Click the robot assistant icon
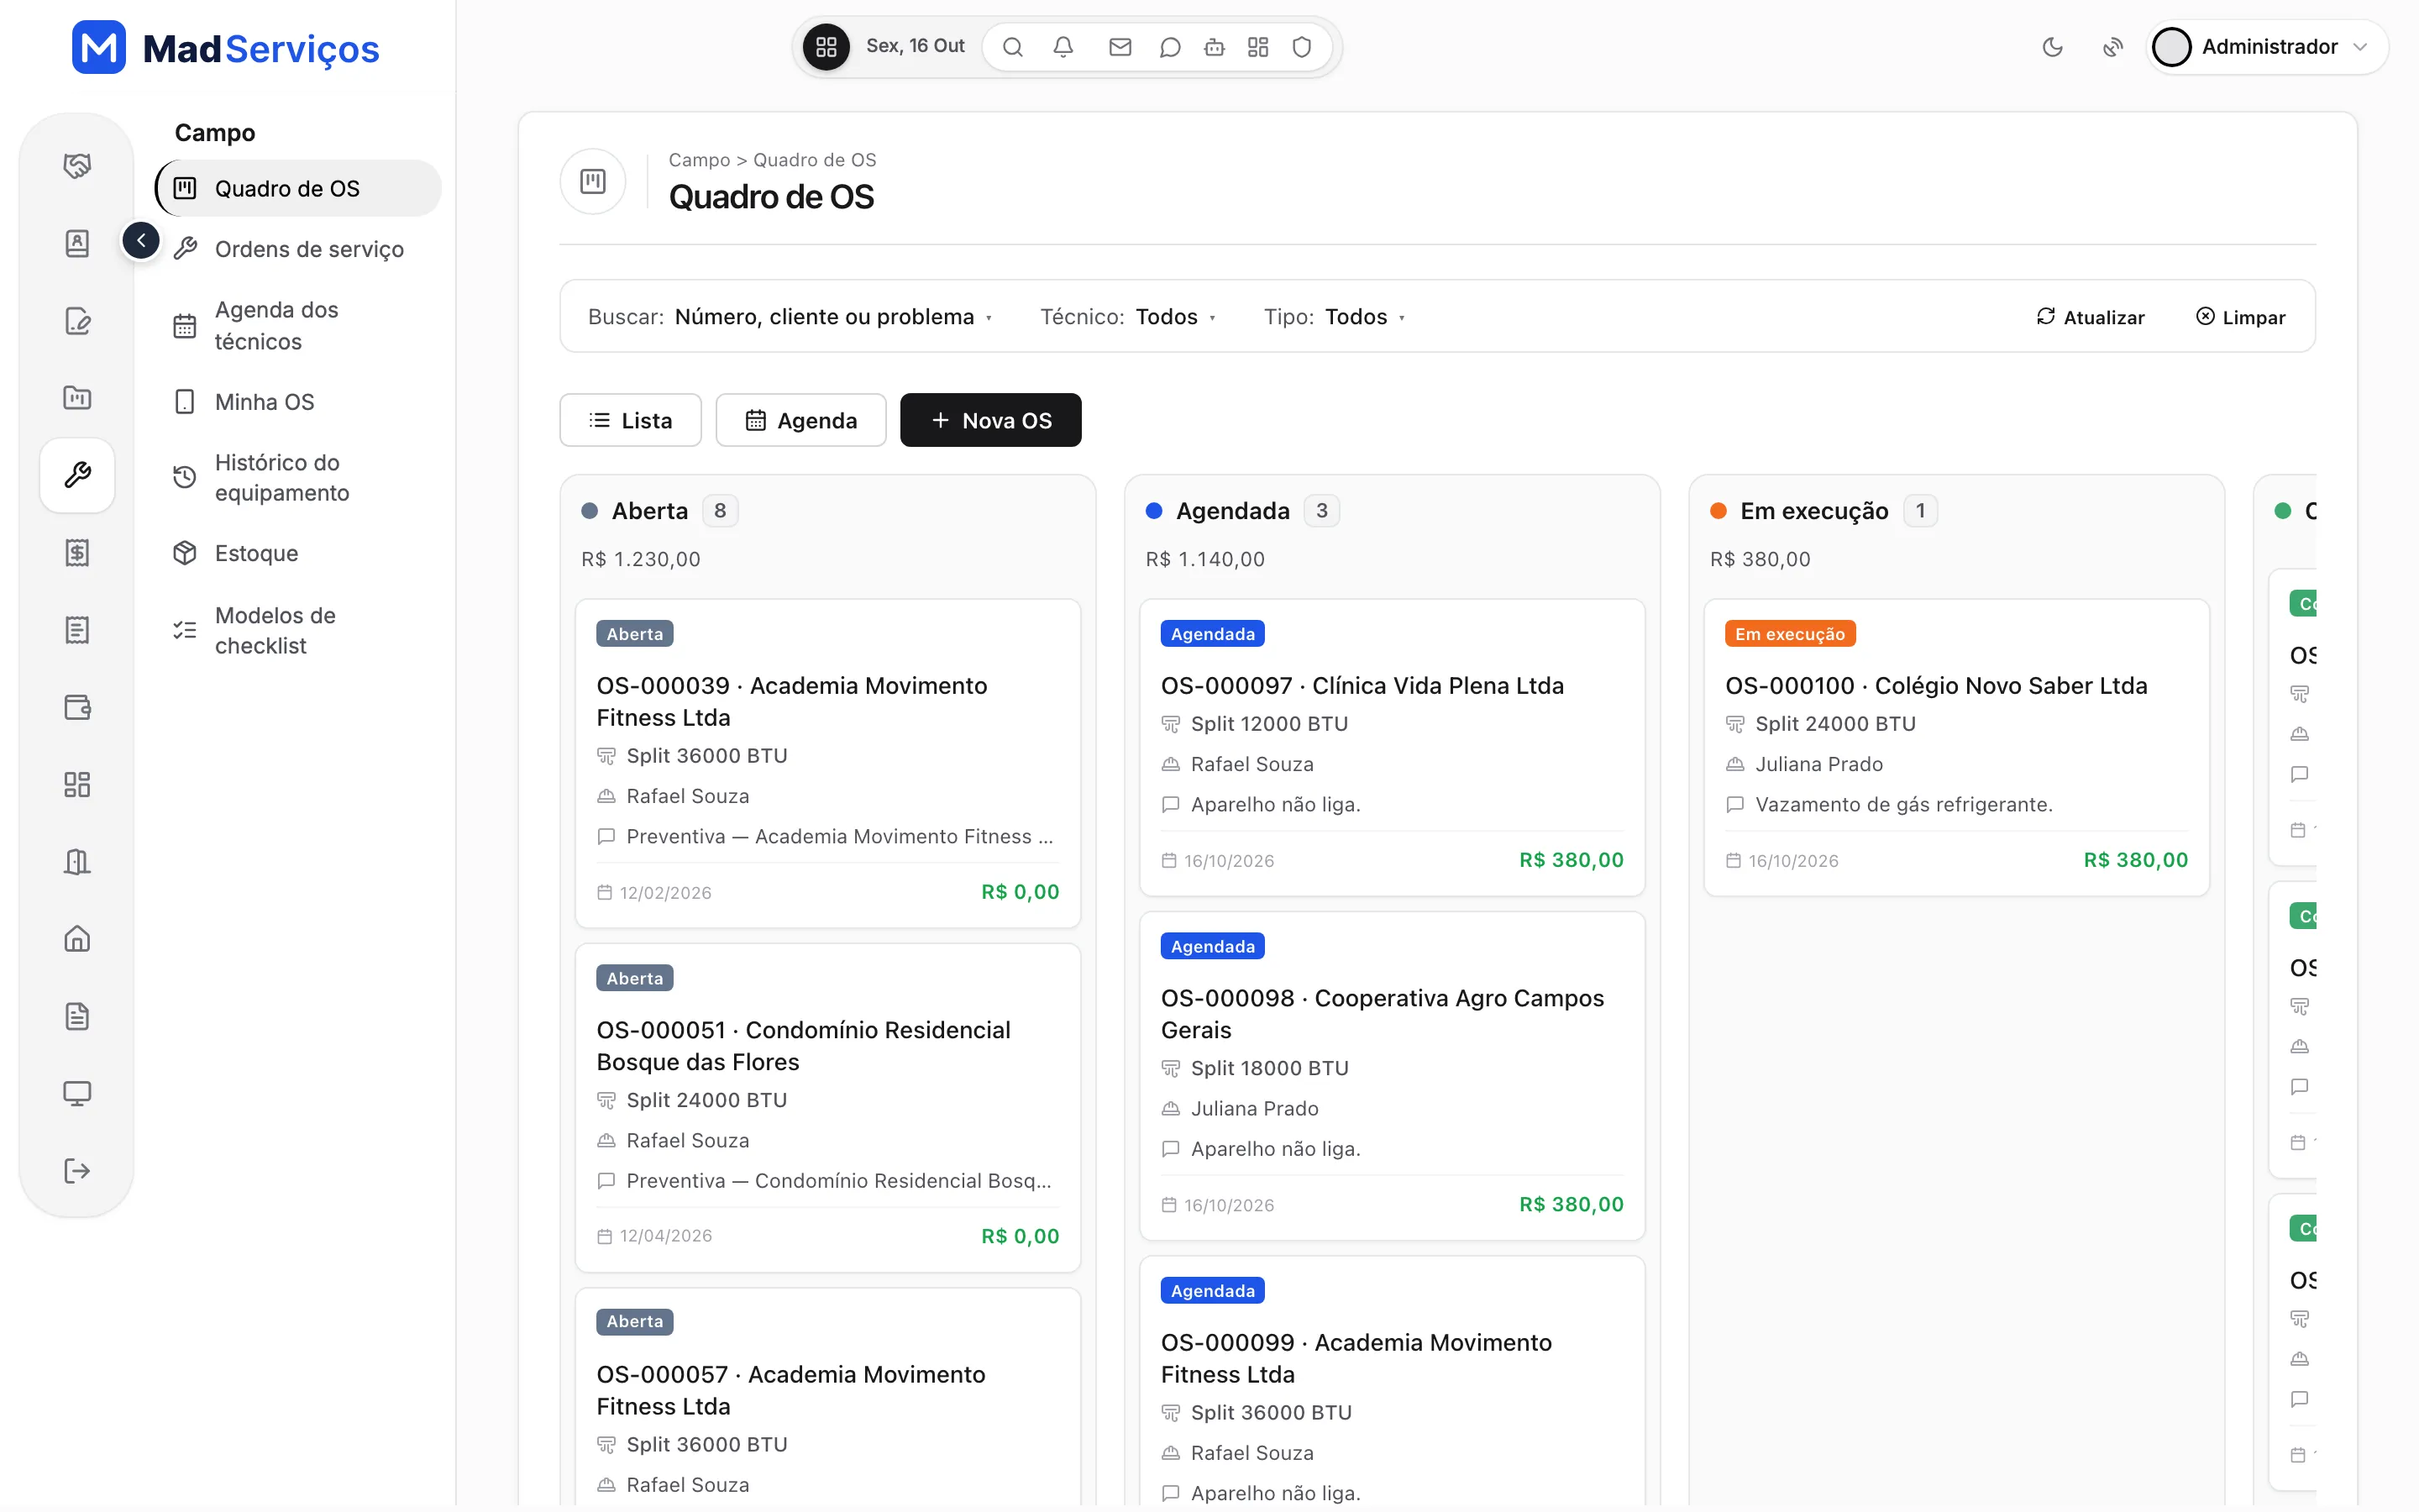2419x1512 pixels. click(1215, 47)
